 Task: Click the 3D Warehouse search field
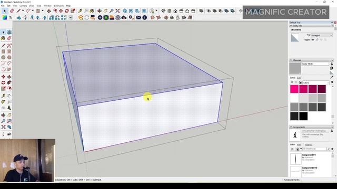(315, 149)
